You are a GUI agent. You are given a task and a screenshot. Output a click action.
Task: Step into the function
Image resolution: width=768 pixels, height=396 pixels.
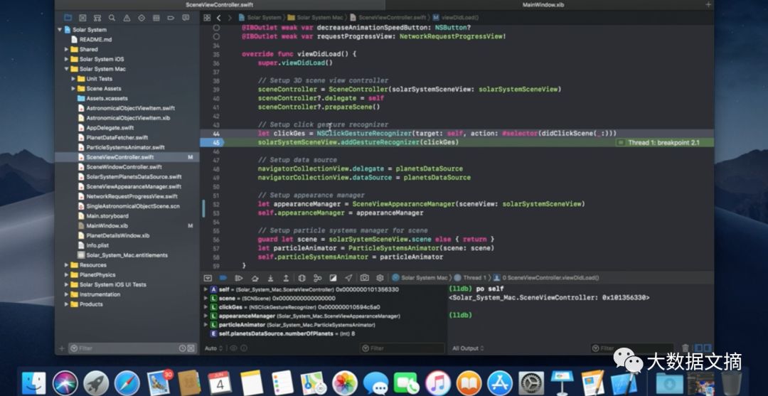tap(270, 277)
